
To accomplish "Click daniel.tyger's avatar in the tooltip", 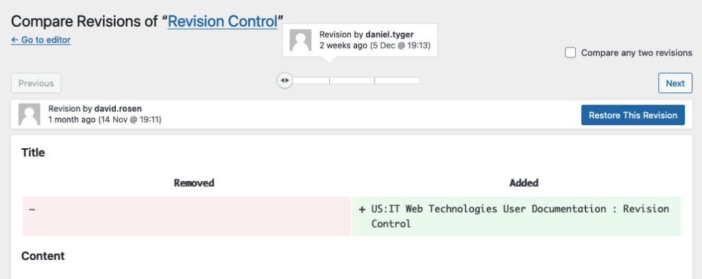I will coord(300,40).
